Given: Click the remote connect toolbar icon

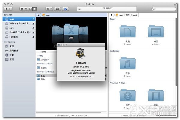Looking at the screenshot, I should point(57,9).
